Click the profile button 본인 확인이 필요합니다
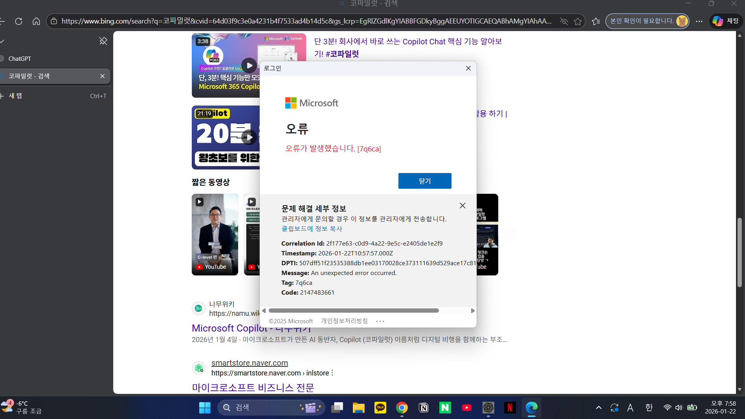The width and height of the screenshot is (745, 419). (647, 21)
